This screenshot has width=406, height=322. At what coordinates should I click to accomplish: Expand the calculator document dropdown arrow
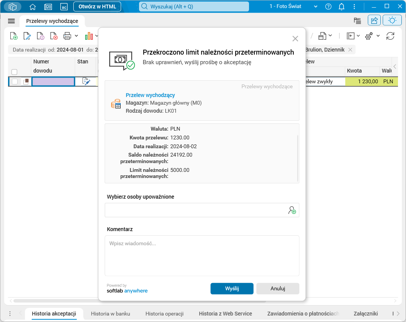pos(330,36)
